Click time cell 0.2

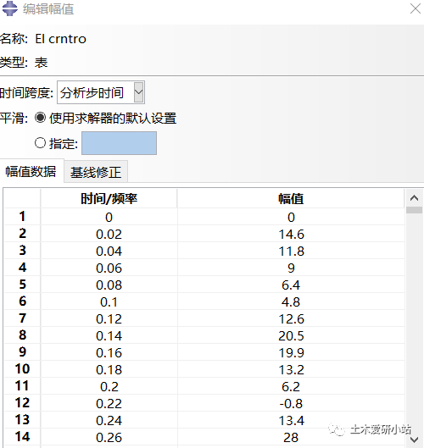[x=109, y=386]
